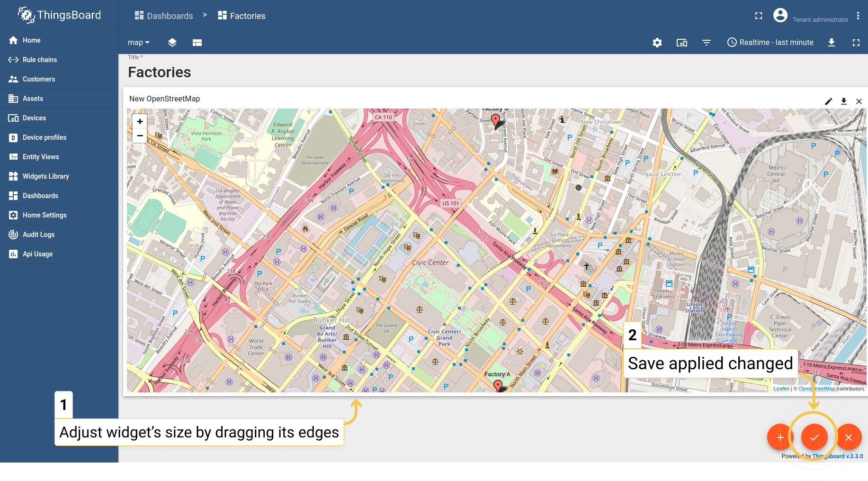
Task: Click the ThingsBoard logo
Action: (60, 15)
